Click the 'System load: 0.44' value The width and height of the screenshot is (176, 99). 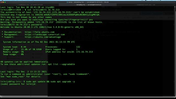[15, 47]
